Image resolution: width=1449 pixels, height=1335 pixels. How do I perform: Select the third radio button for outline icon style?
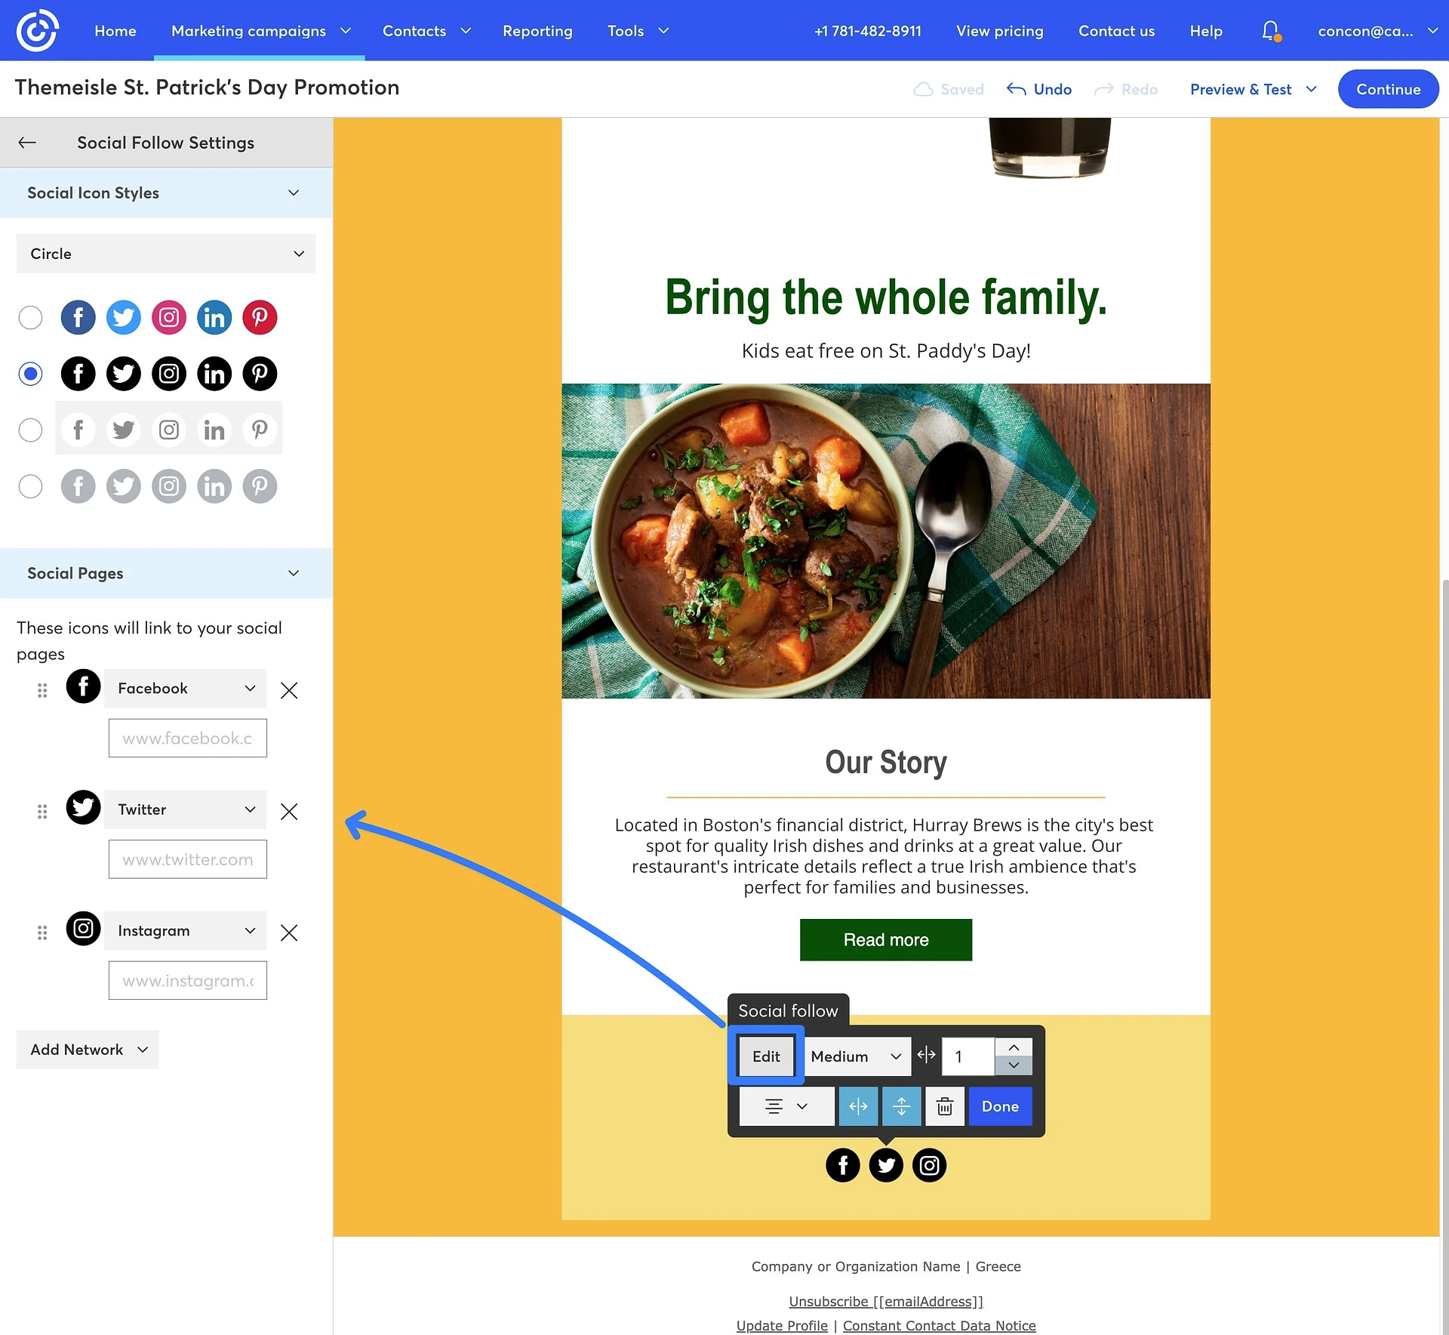click(x=29, y=430)
